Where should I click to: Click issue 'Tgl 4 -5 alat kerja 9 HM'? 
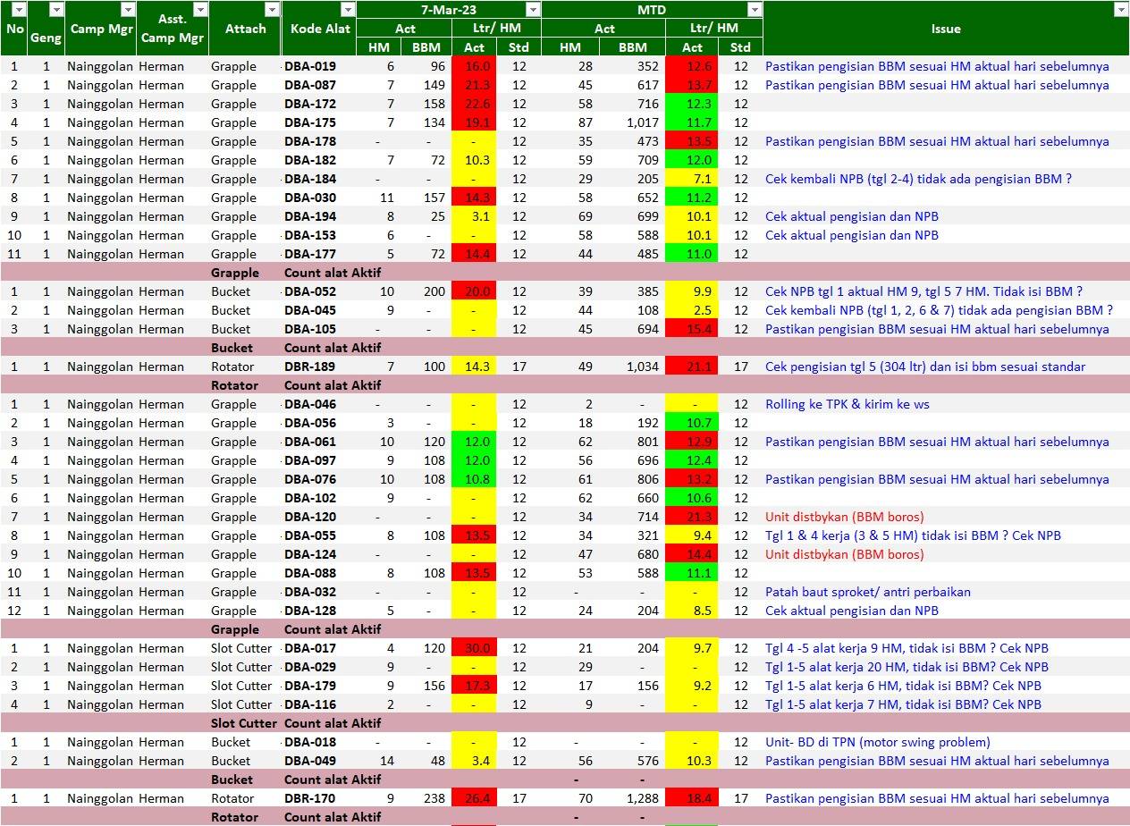coord(907,648)
